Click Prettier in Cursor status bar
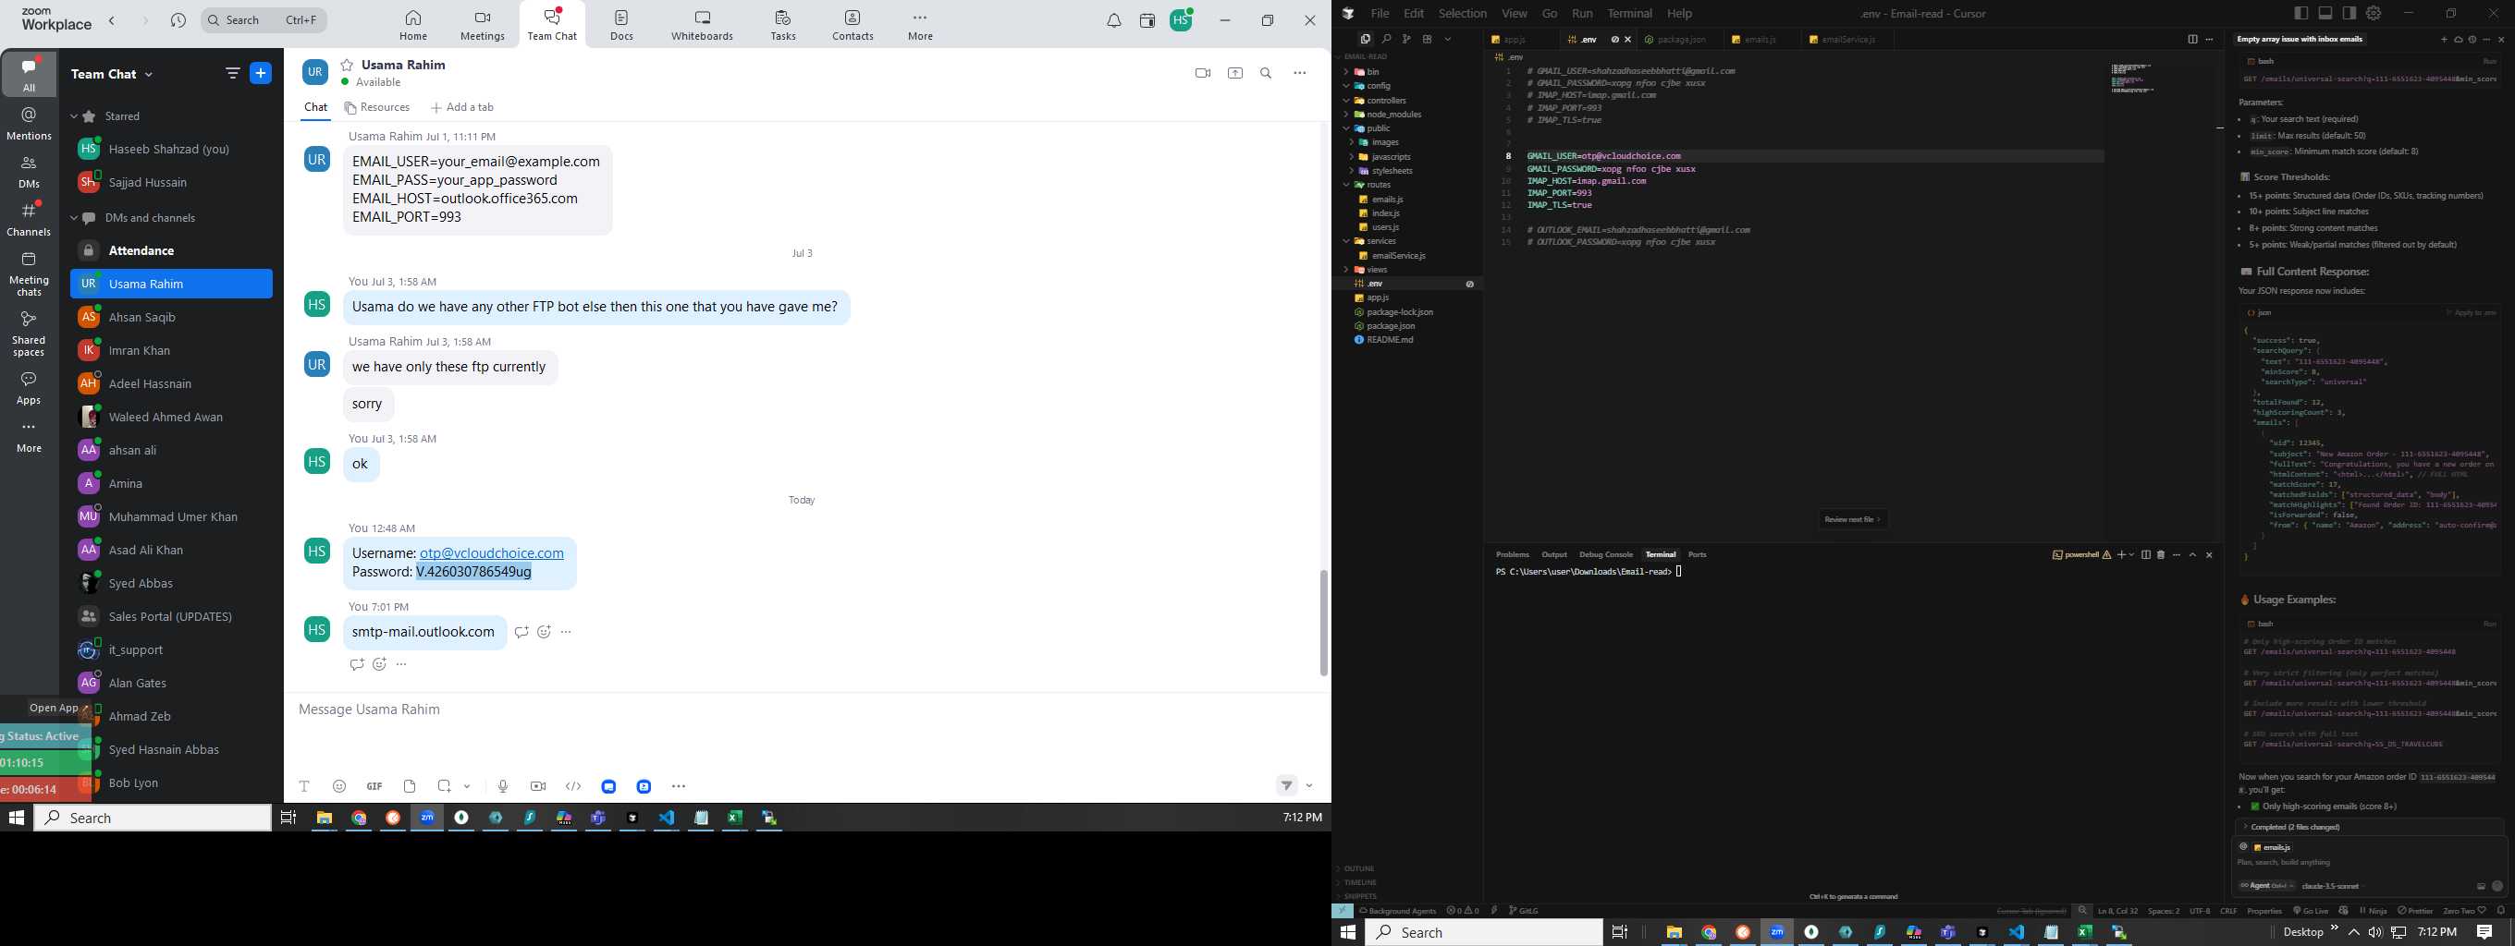The width and height of the screenshot is (2515, 946). pyautogui.click(x=2415, y=911)
